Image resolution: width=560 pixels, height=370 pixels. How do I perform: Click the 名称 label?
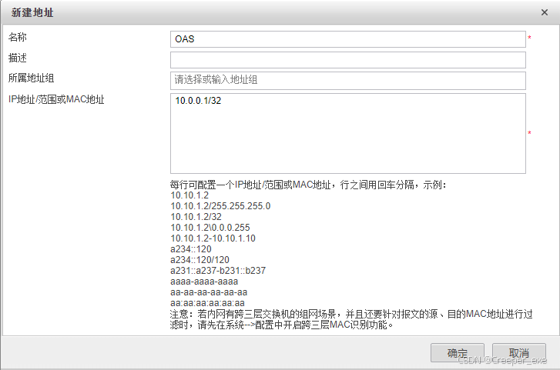coord(18,37)
